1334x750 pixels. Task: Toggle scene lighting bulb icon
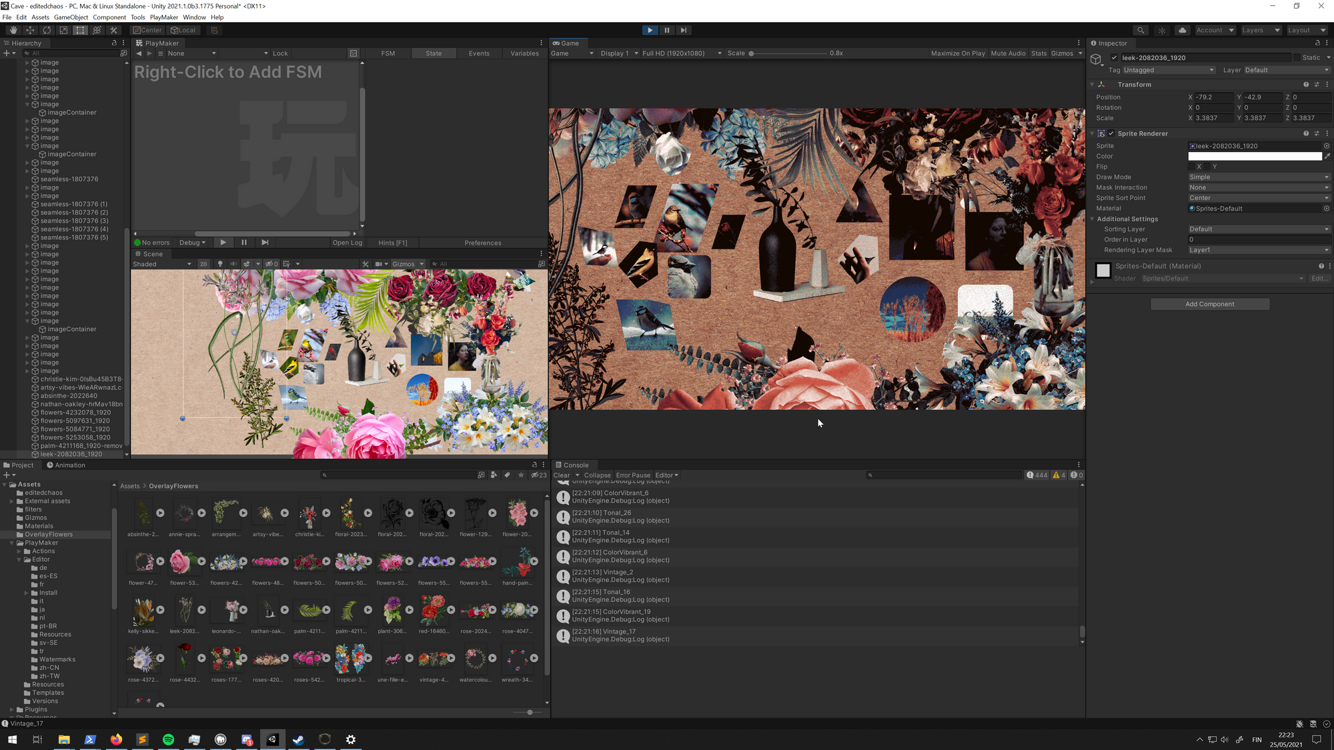(x=220, y=264)
